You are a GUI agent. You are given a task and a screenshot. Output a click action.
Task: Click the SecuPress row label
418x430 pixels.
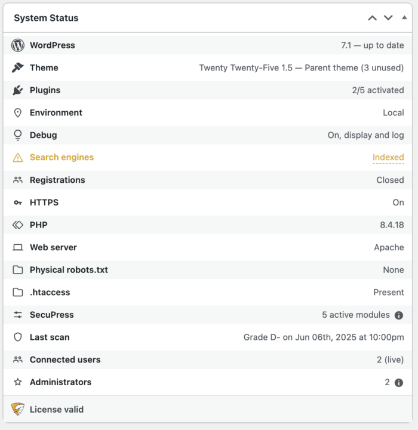52,315
